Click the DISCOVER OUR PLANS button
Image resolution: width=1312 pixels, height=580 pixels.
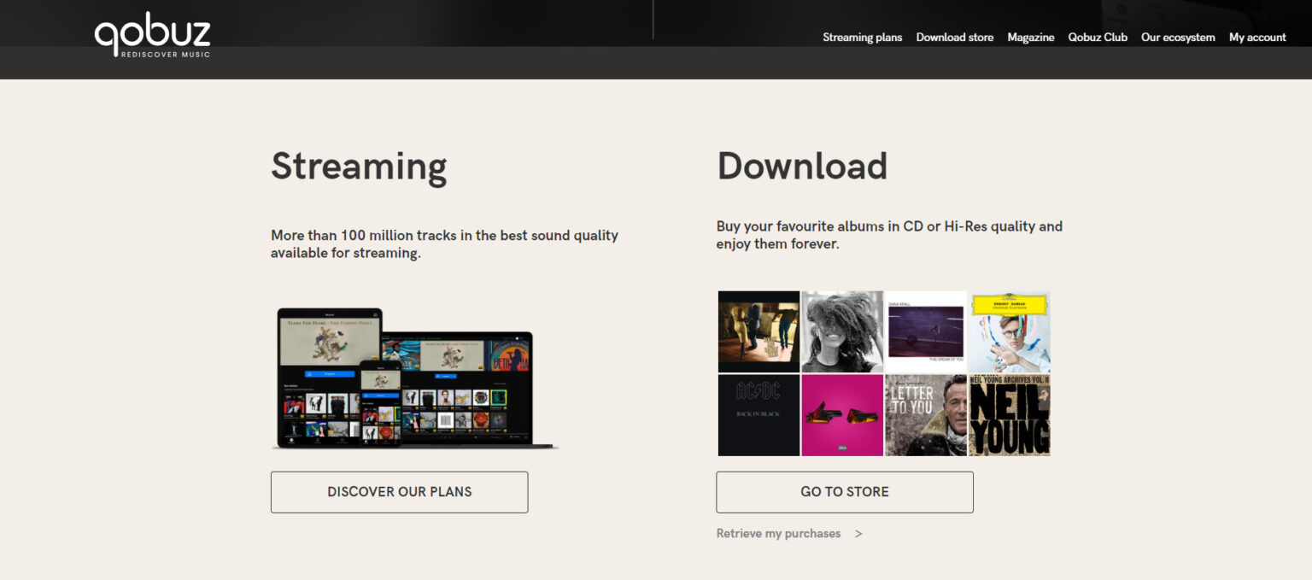click(x=399, y=492)
